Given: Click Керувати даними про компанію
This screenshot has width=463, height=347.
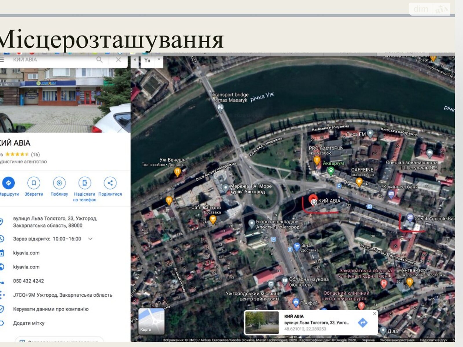Looking at the screenshot, I should click(51, 309).
